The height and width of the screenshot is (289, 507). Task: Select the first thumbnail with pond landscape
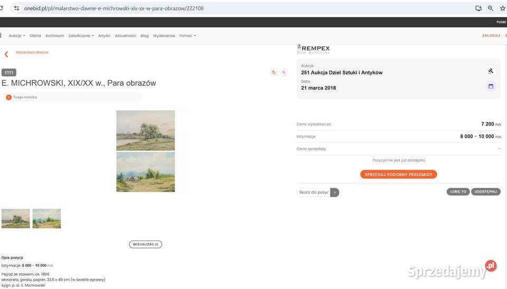(x=15, y=219)
